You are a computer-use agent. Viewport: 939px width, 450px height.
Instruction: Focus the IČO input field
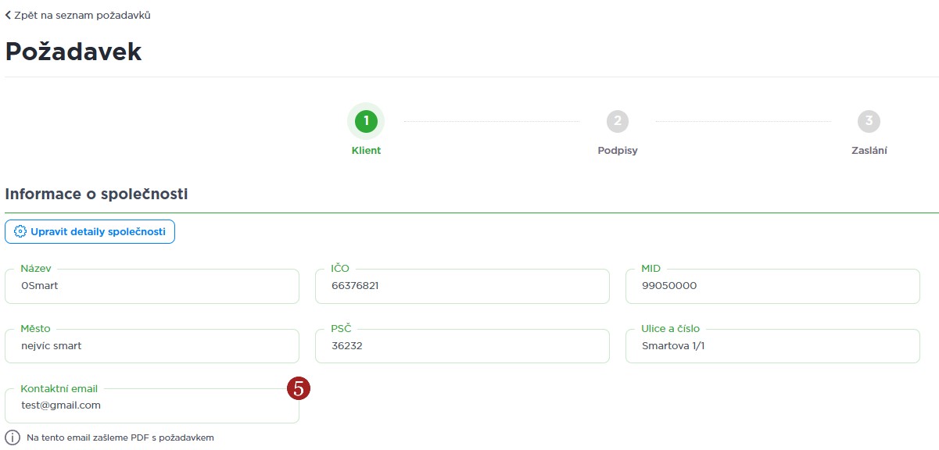tap(462, 286)
